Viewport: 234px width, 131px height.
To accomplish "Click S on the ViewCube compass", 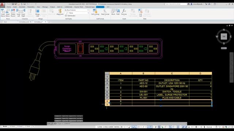I will tap(224, 43).
